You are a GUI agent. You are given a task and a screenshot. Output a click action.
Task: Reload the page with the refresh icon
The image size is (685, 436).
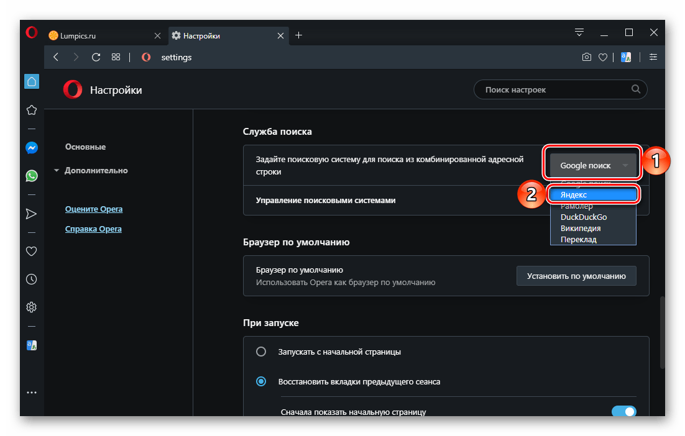(96, 57)
